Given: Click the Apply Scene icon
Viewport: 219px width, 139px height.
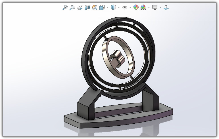Looking at the screenshot, I should pyautogui.click(x=143, y=7).
